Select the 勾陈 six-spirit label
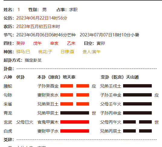The width and height of the screenshot is (162, 147). point(8,95)
